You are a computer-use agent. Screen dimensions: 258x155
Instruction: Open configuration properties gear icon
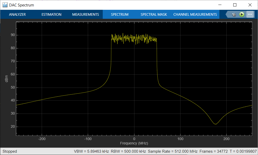[234, 14]
